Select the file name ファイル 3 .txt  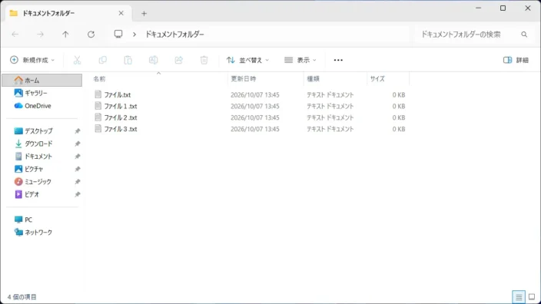121,129
